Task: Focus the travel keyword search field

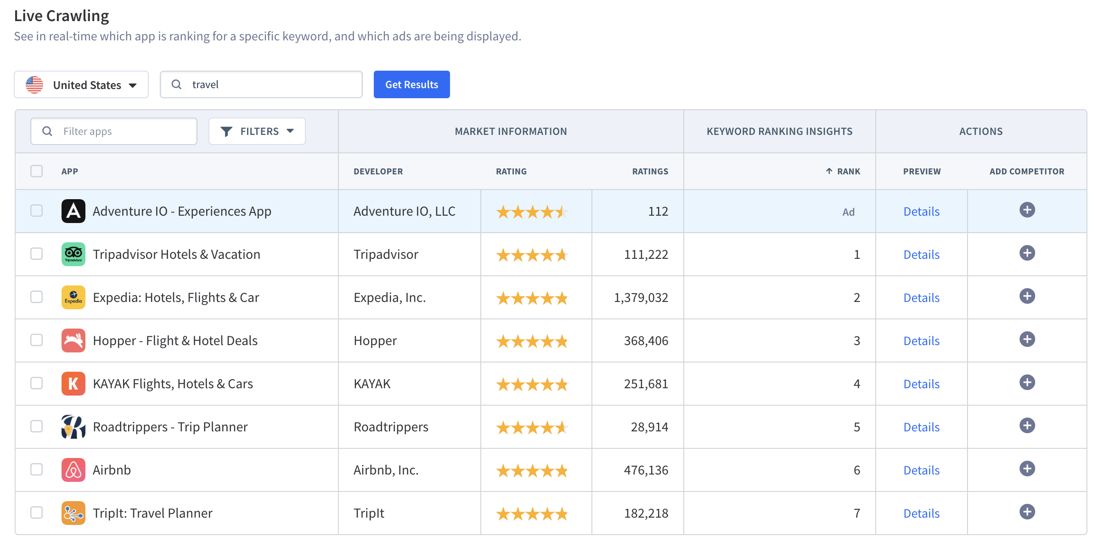Action: click(261, 84)
